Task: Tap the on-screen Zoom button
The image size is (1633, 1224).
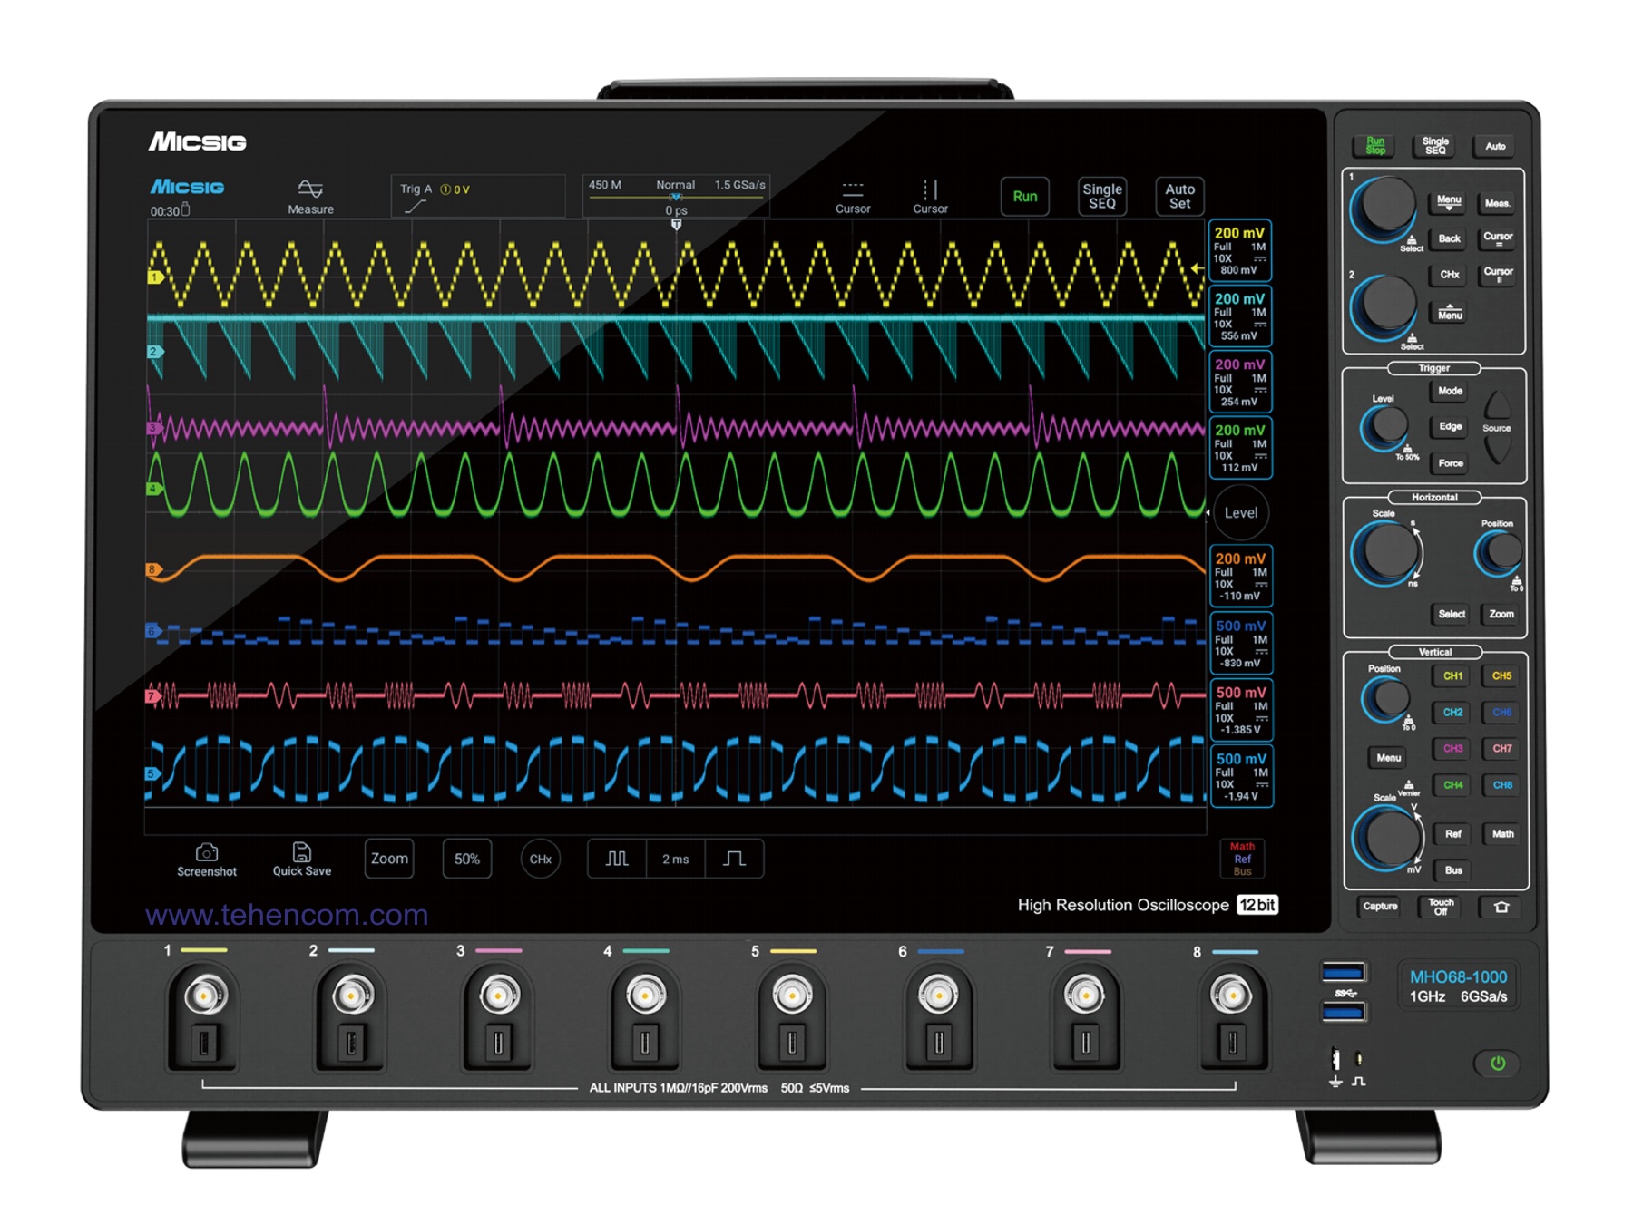Action: (x=389, y=859)
